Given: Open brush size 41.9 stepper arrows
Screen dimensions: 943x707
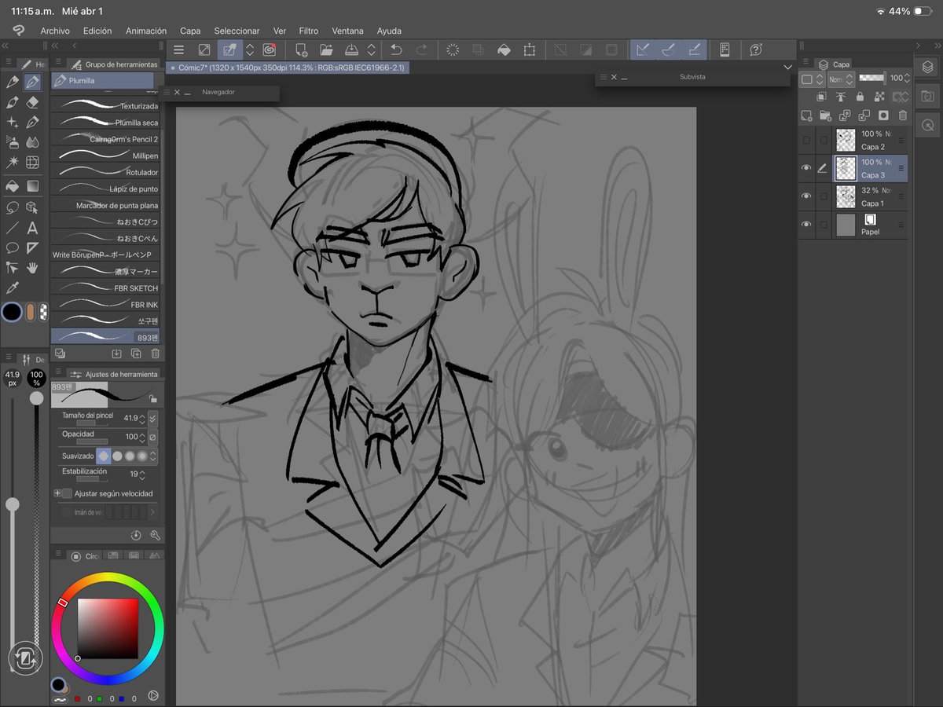Looking at the screenshot, I should 143,419.
